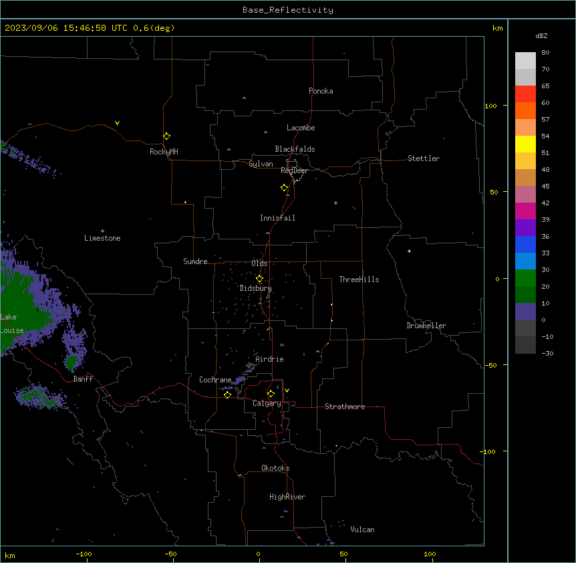Screen dimensions: 576x563
Task: Click the Ponoka city label
Action: click(321, 91)
